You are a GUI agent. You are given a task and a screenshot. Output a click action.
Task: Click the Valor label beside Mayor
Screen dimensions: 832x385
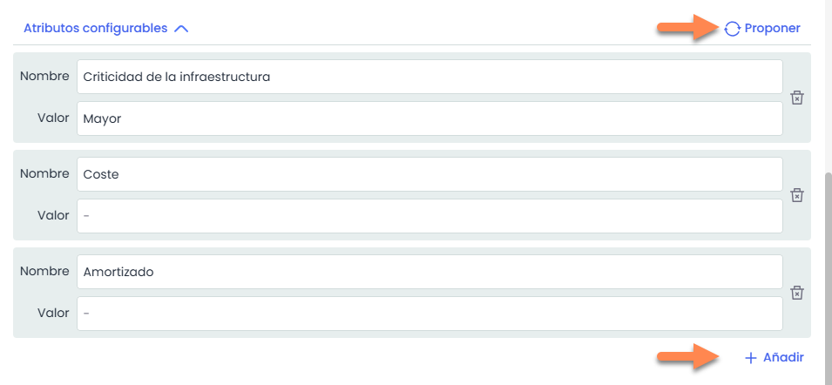[53, 118]
